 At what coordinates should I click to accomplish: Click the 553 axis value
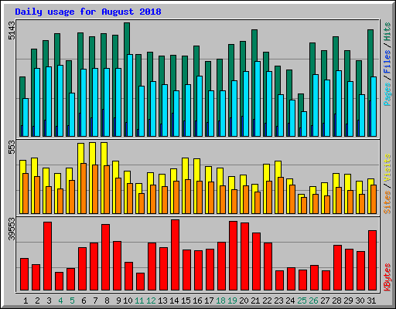12,148
